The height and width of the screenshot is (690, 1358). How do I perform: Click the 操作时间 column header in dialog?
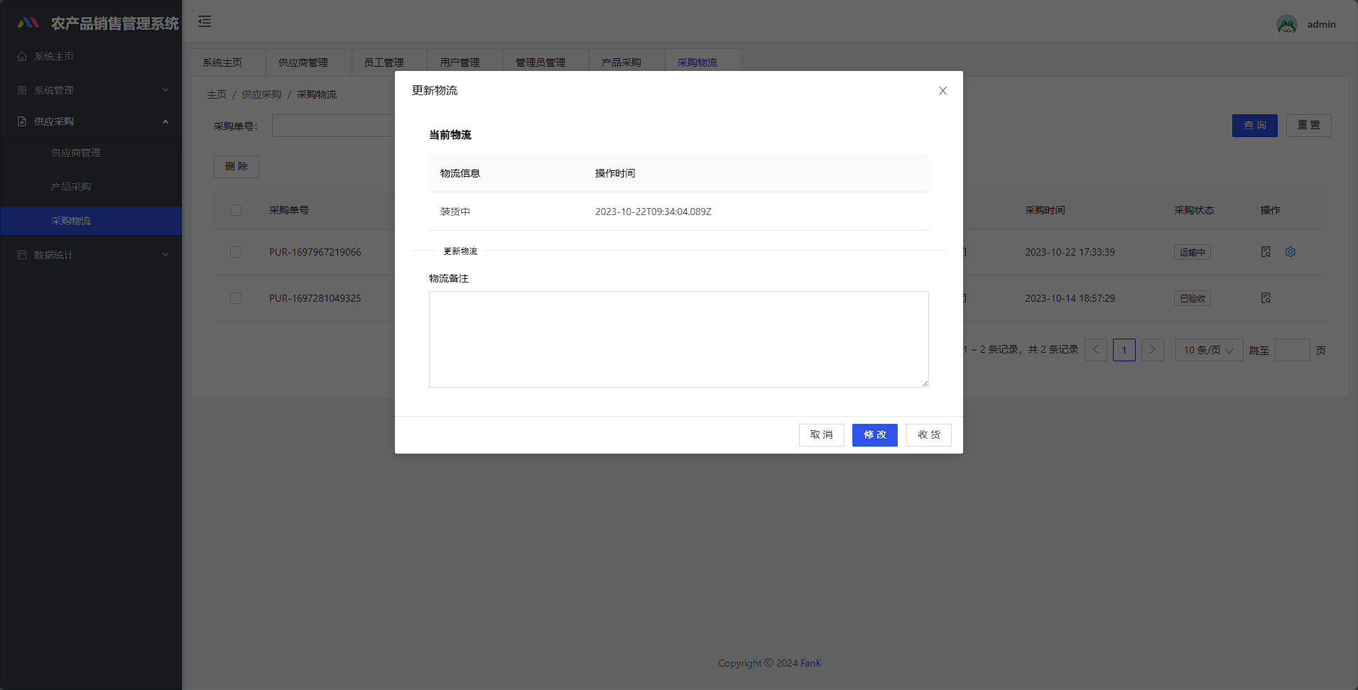point(615,173)
